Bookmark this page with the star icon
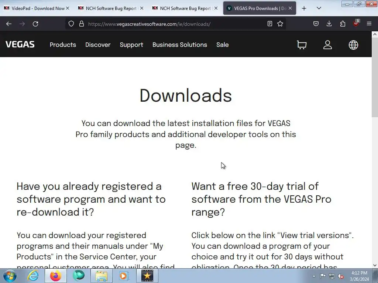This screenshot has height=283, width=378. [280, 24]
